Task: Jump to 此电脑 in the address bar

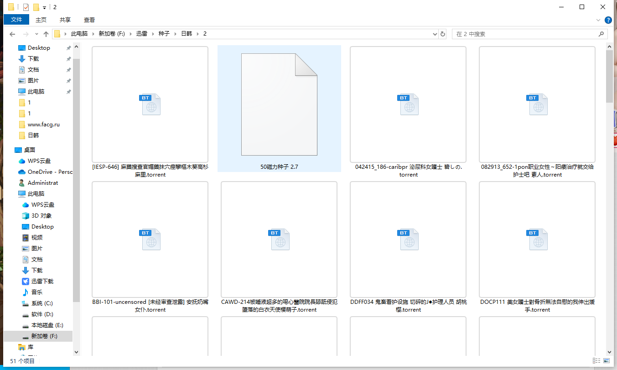Action: click(80, 34)
